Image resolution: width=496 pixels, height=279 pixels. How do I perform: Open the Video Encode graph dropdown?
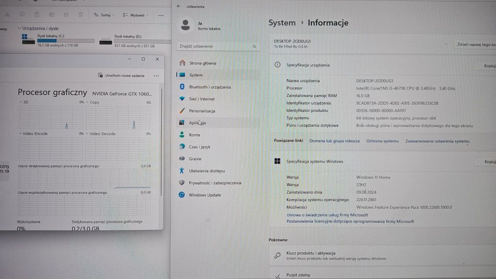point(20,134)
